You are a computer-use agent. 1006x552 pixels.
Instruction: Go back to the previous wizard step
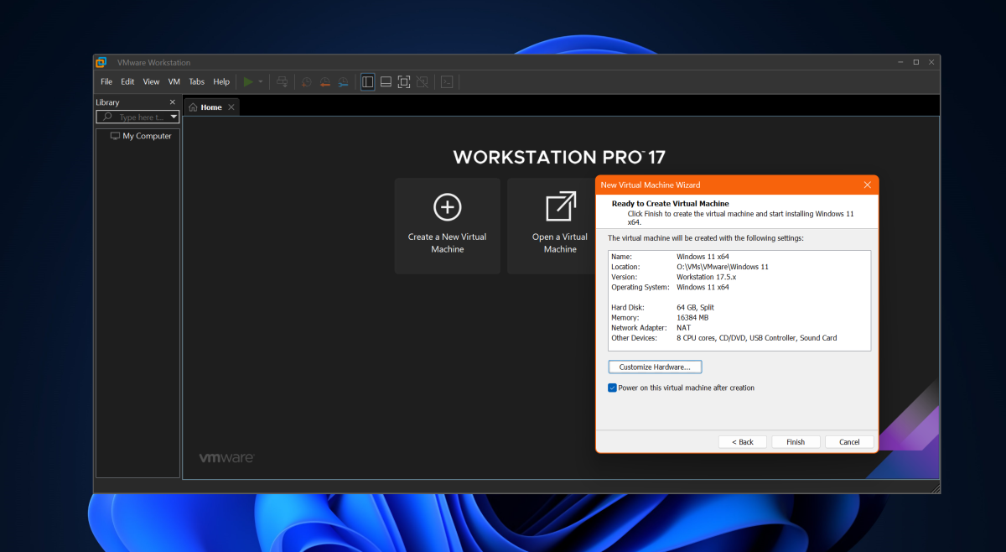point(742,441)
